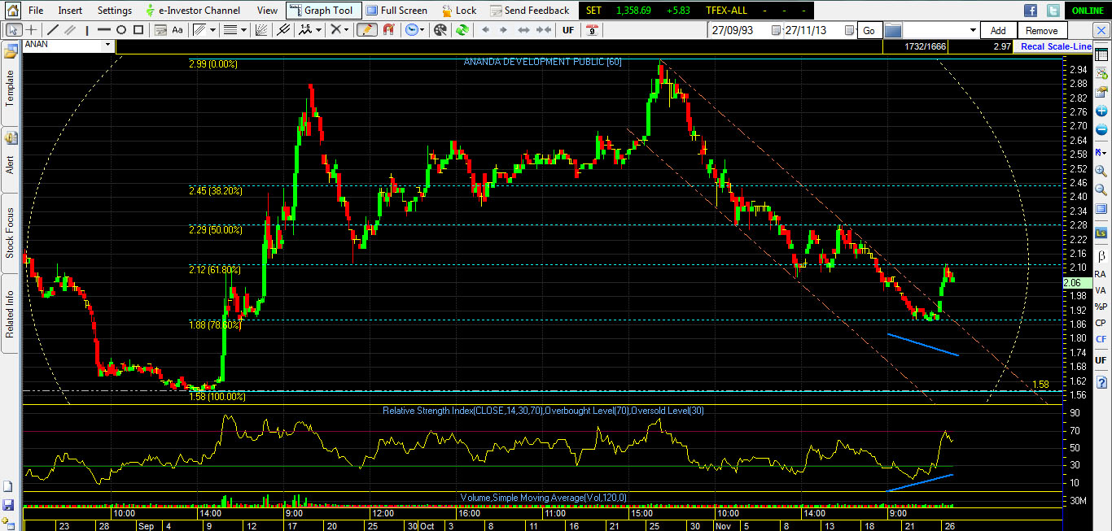Click Send Feedback

point(530,11)
